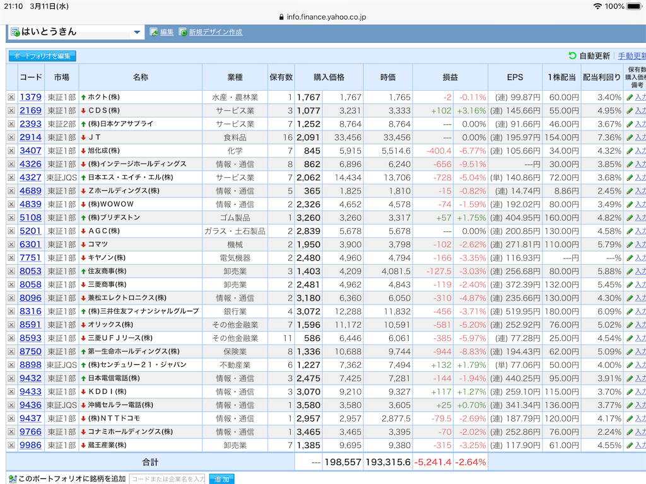
Task: Click JT dividend yield 7.36%
Action: pos(609,137)
